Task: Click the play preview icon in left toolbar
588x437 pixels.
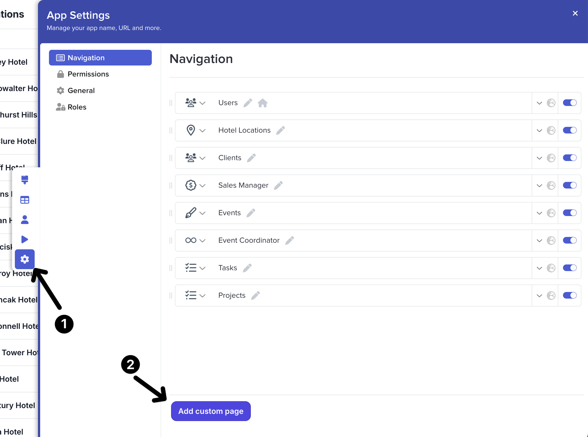Action: 25,239
